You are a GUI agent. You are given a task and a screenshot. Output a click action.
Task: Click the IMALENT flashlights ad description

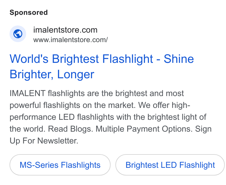pos(111,117)
